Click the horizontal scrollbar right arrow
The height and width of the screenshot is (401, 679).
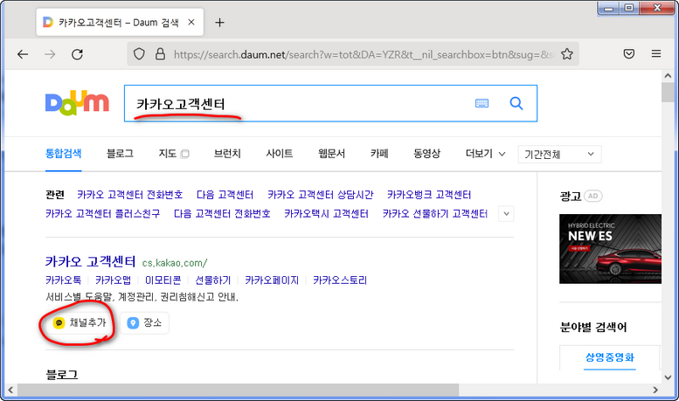655,390
